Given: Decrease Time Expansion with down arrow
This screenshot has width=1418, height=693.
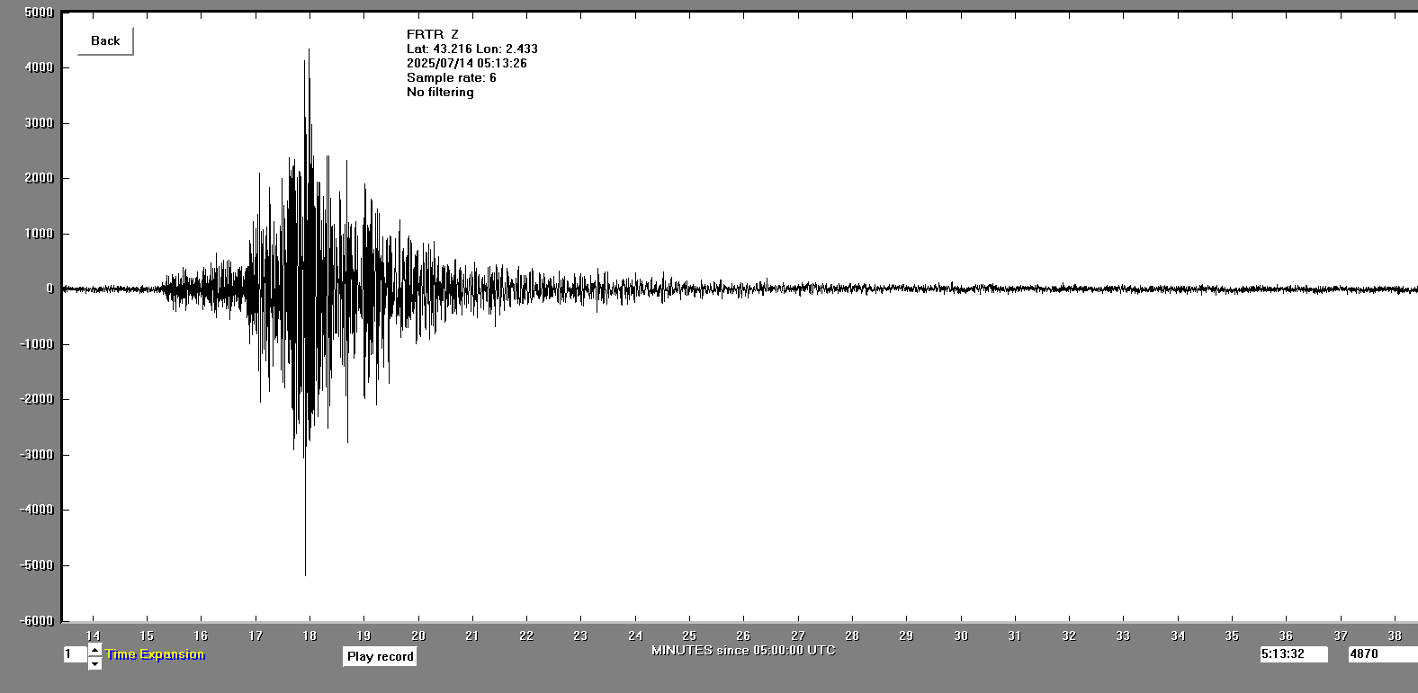Looking at the screenshot, I should tap(94, 664).
